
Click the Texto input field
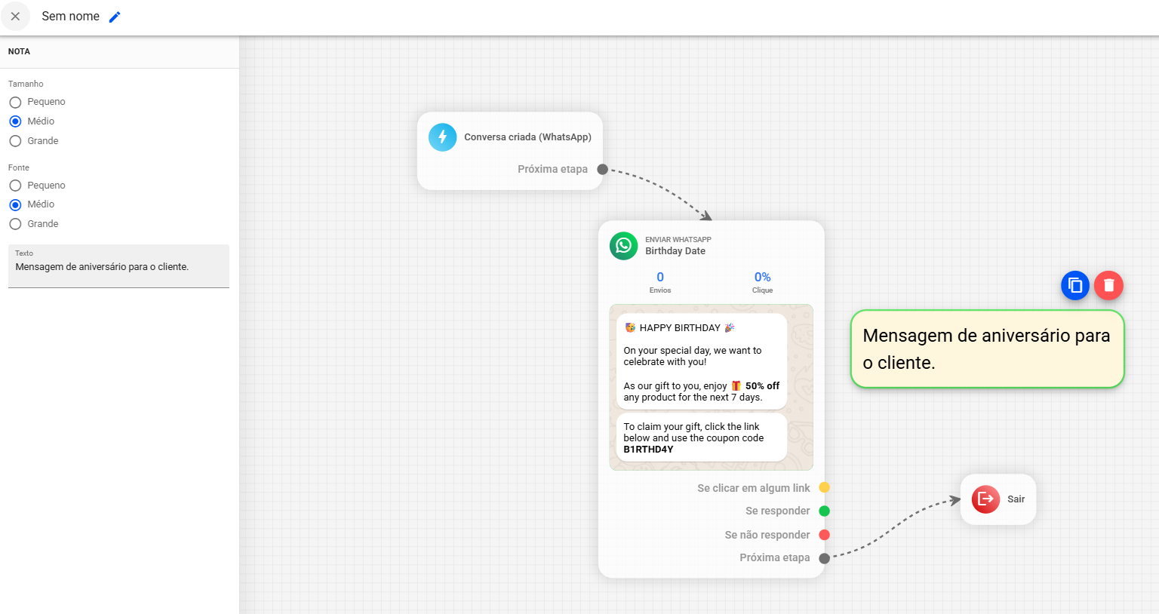pyautogui.click(x=118, y=267)
